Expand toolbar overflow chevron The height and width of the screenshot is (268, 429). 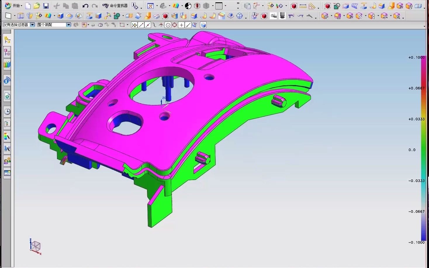point(238,4)
